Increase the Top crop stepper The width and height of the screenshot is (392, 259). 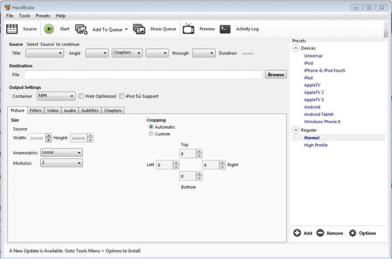click(199, 152)
